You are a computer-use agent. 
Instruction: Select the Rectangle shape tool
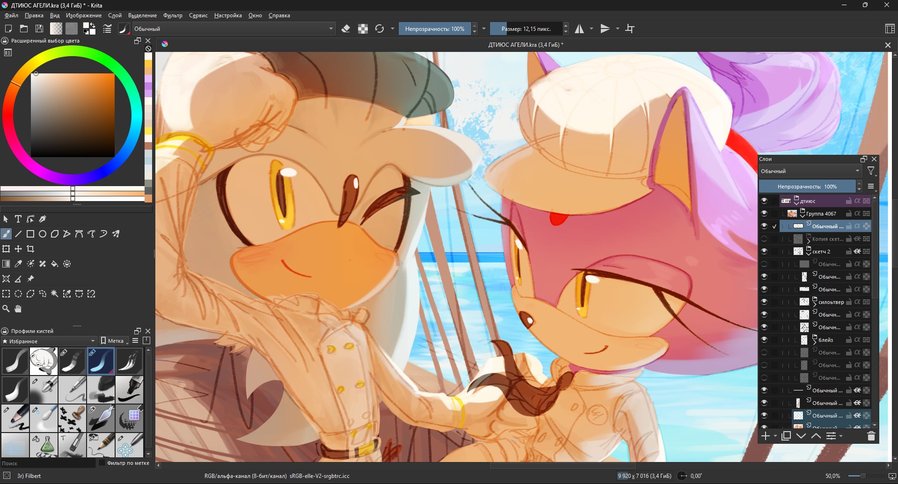tap(30, 234)
